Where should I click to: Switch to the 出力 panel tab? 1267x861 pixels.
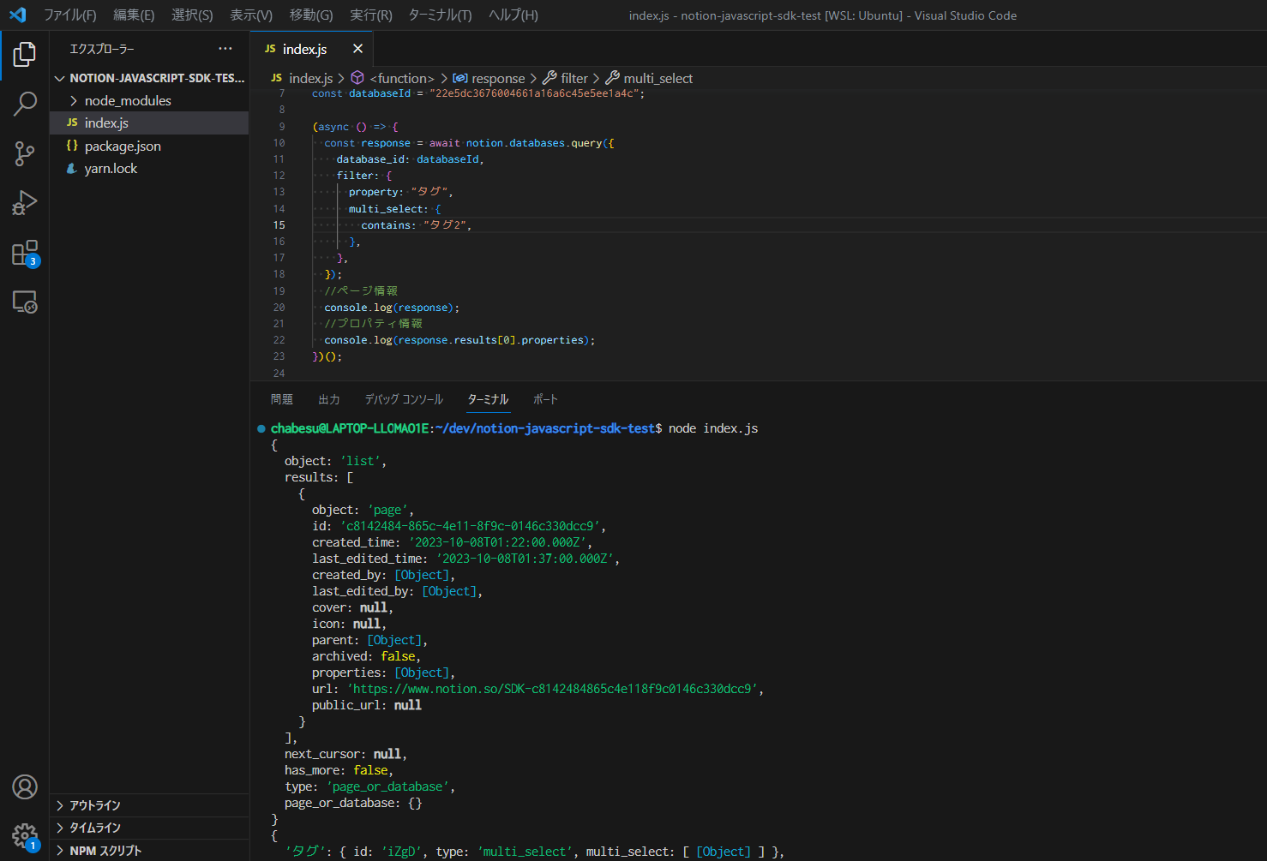click(329, 399)
